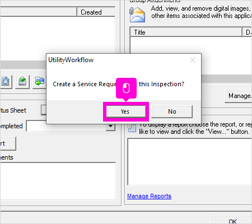This screenshot has height=224, width=252.
Task: Select the reports list box
Action: [x=190, y=162]
